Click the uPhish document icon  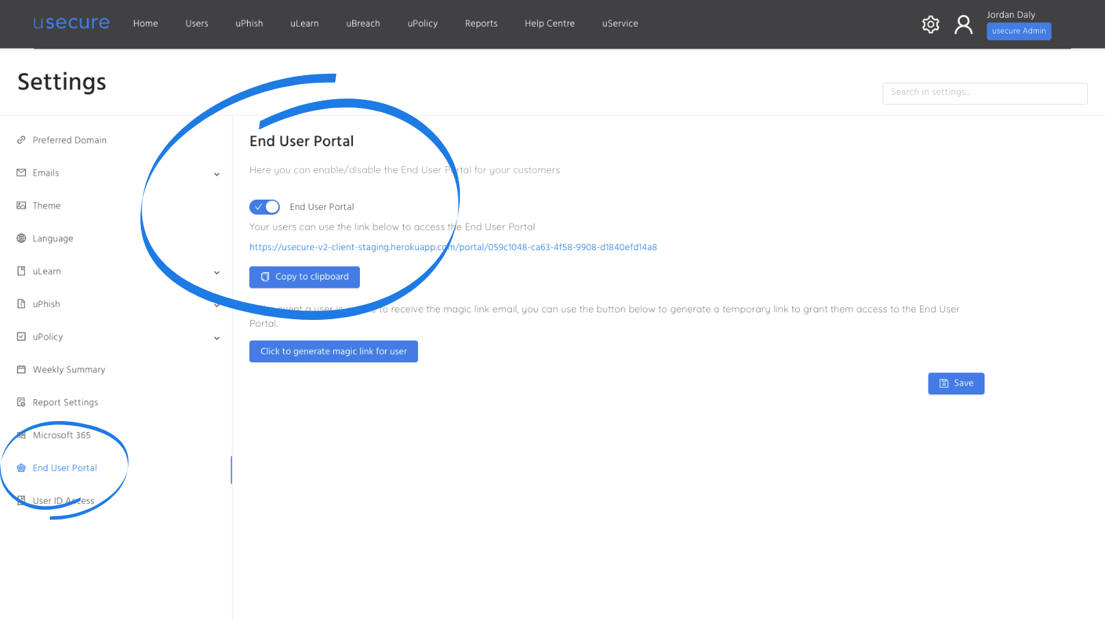21,304
